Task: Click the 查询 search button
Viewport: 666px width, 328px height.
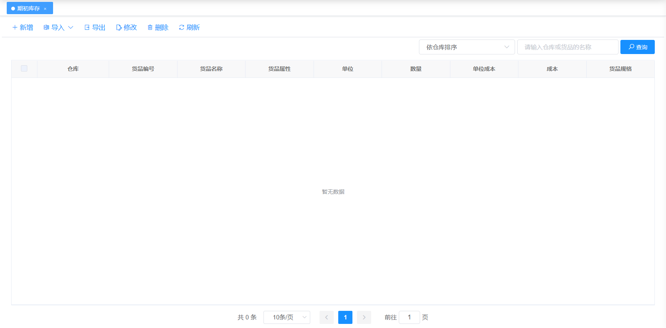Action: (x=638, y=47)
